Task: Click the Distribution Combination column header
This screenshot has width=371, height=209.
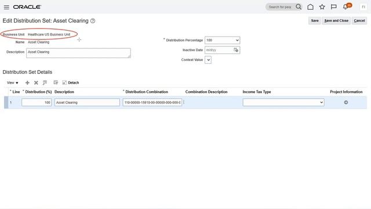Action: pyautogui.click(x=147, y=92)
